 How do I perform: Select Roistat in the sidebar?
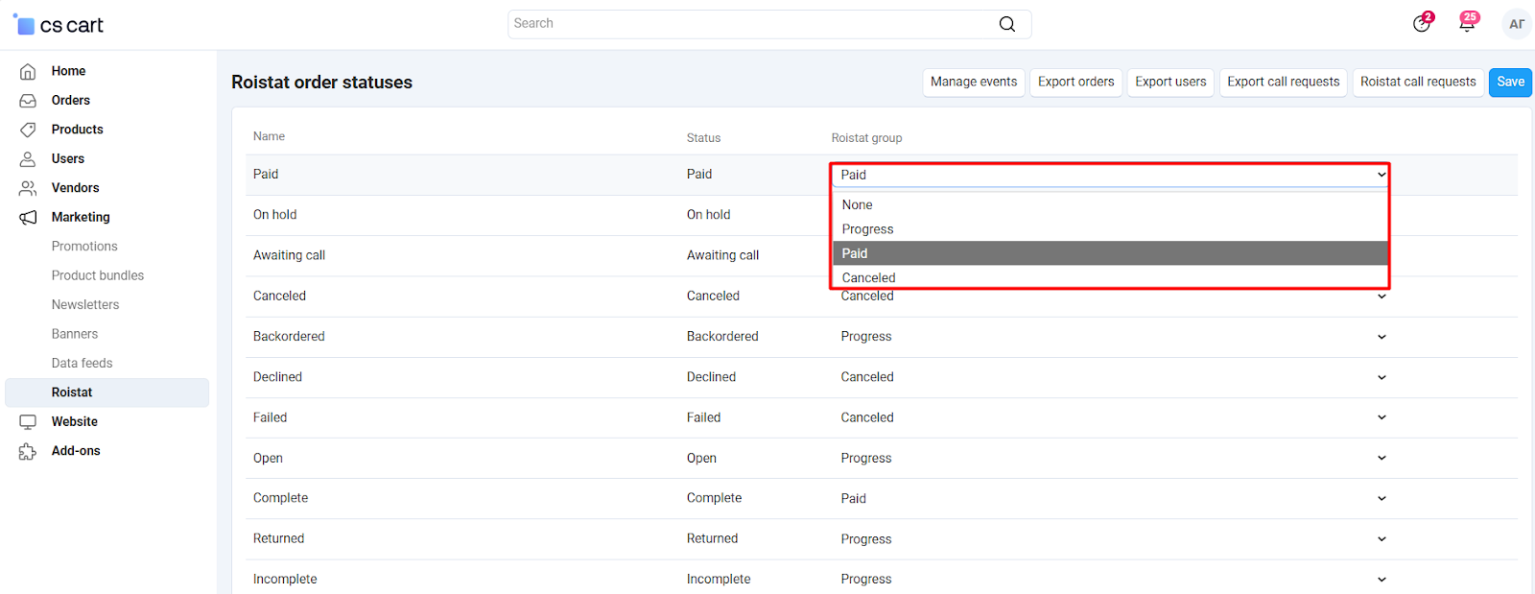(107, 392)
